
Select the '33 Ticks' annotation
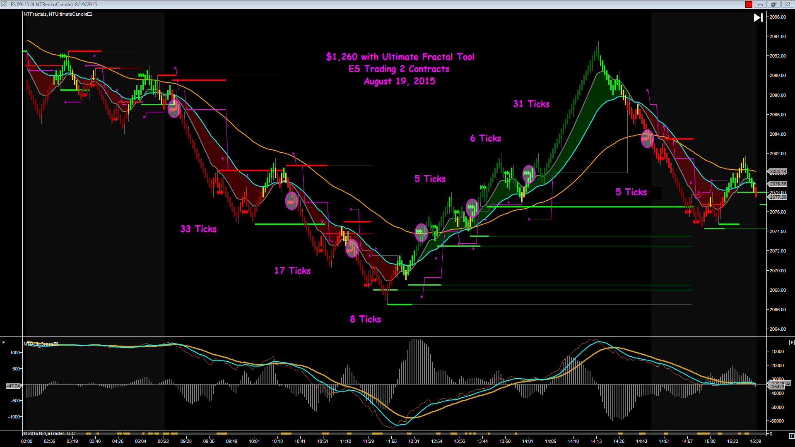(198, 229)
